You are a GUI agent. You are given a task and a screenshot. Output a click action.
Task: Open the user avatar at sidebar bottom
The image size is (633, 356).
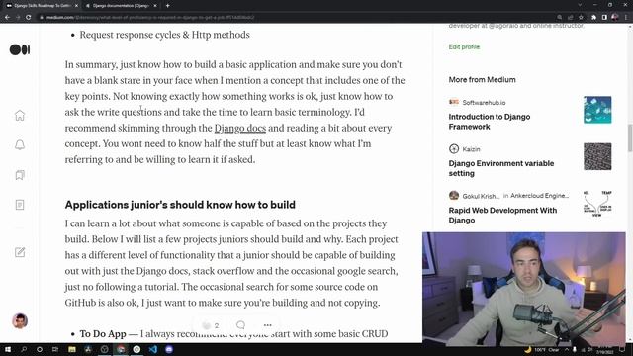[x=20, y=320]
